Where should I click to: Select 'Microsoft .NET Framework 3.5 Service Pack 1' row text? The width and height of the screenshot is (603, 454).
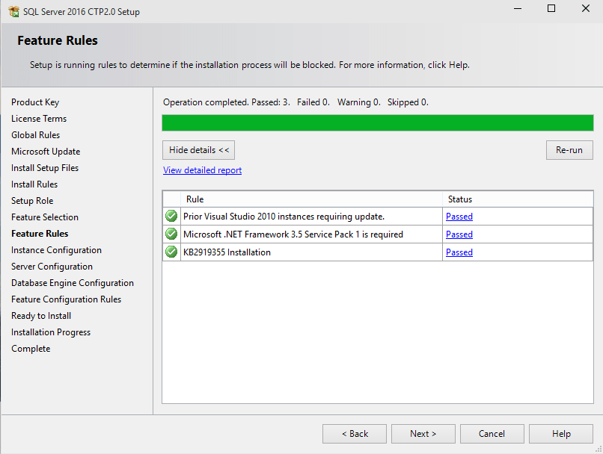[x=293, y=234]
